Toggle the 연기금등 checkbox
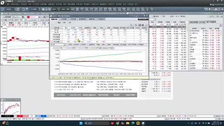Image resolution: width=224 pixels, height=126 pixels. (120, 45)
